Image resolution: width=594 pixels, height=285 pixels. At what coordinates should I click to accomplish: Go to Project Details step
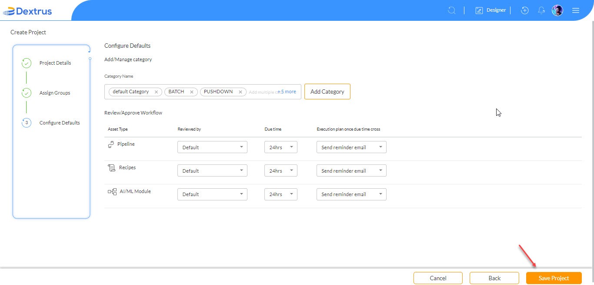tap(55, 63)
